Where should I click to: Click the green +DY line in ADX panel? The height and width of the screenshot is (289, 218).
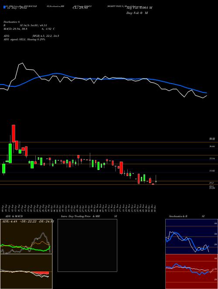(25, 247)
